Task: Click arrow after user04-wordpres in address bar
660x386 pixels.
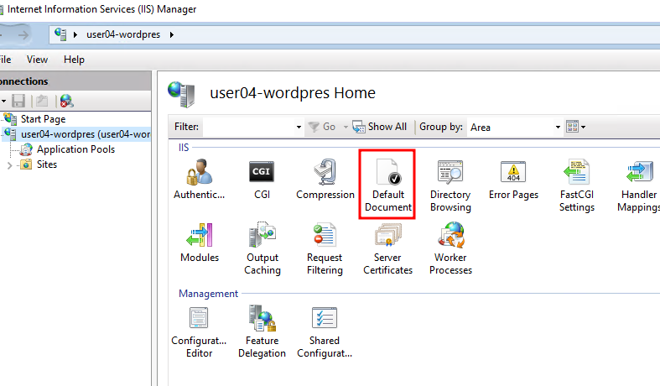Action: pos(172,34)
